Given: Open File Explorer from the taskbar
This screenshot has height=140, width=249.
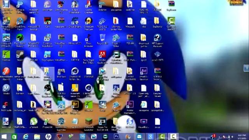Looking at the screenshot, I should click(37, 136).
